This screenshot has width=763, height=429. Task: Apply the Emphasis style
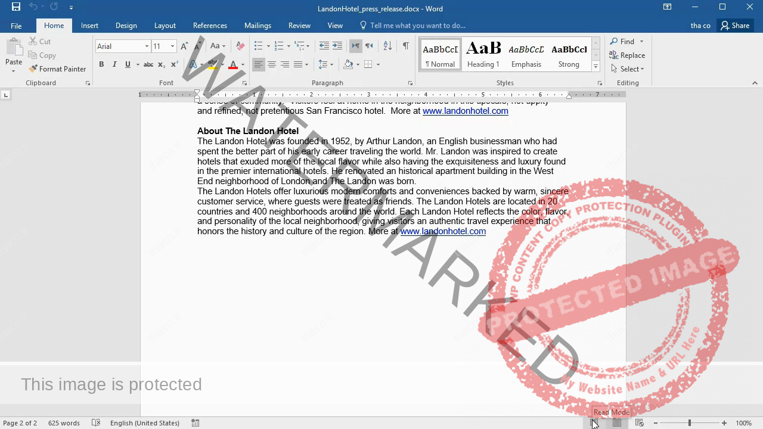click(526, 55)
